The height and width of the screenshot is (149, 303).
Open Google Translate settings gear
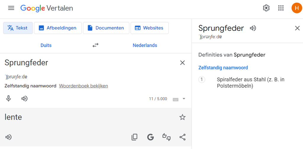(266, 8)
